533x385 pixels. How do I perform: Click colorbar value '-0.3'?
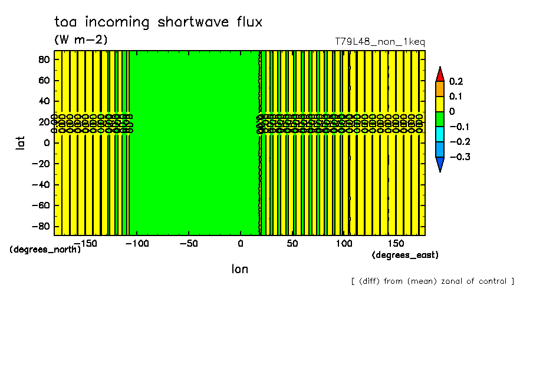click(x=460, y=157)
